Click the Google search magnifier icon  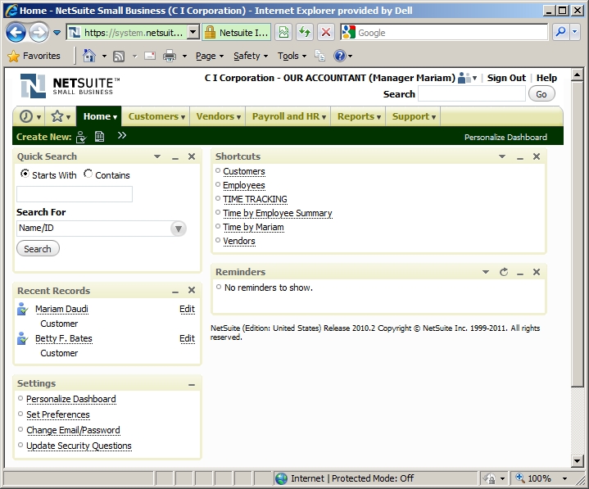[x=560, y=33]
